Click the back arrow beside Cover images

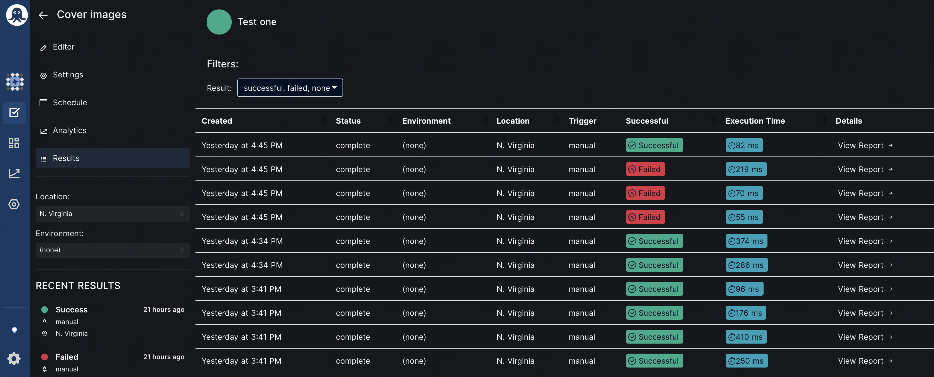[43, 15]
